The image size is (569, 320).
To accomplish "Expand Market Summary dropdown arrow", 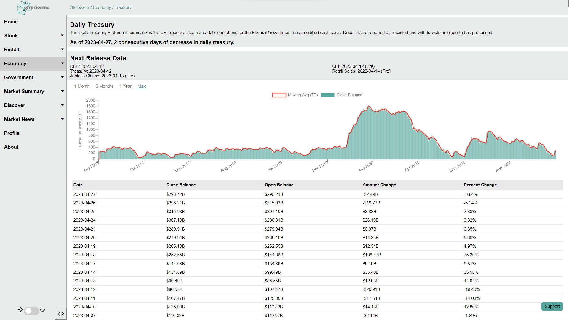I will (x=62, y=91).
